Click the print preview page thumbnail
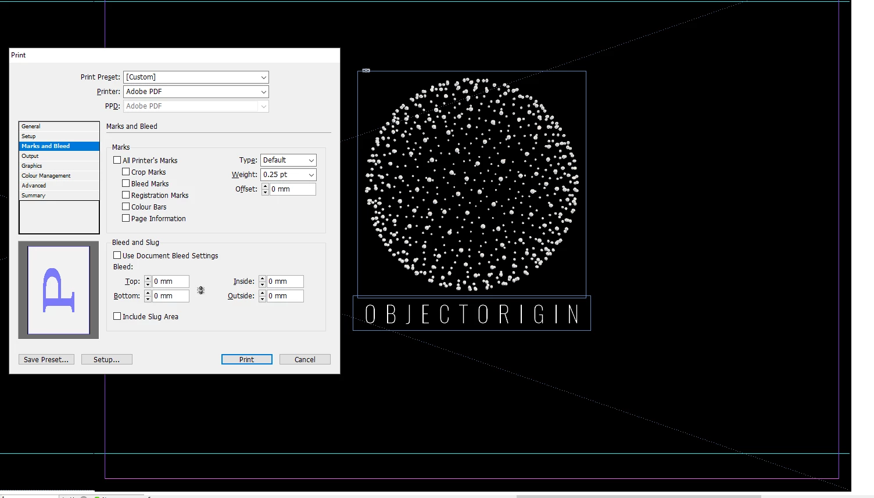 [x=59, y=290]
